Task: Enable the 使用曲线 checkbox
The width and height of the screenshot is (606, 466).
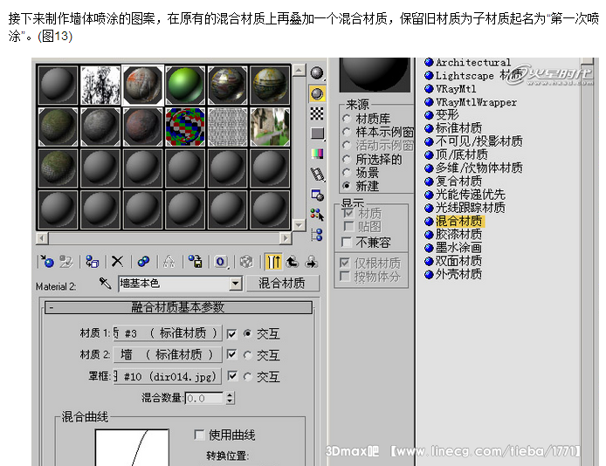Action: (199, 435)
